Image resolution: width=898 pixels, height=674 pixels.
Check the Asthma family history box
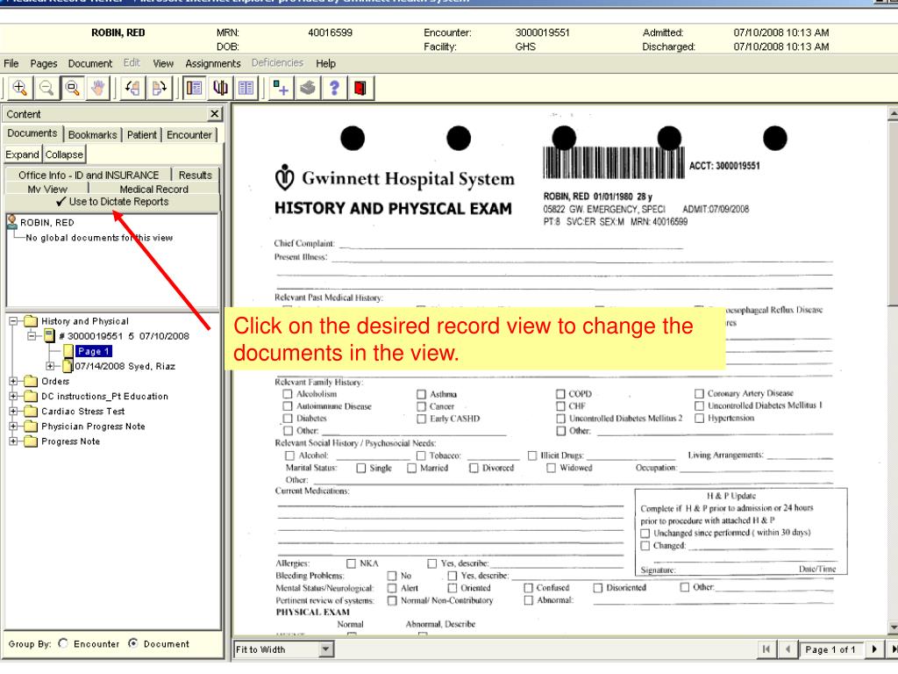422,394
